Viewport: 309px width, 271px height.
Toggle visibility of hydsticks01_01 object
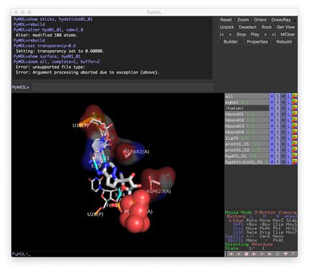[247, 162]
